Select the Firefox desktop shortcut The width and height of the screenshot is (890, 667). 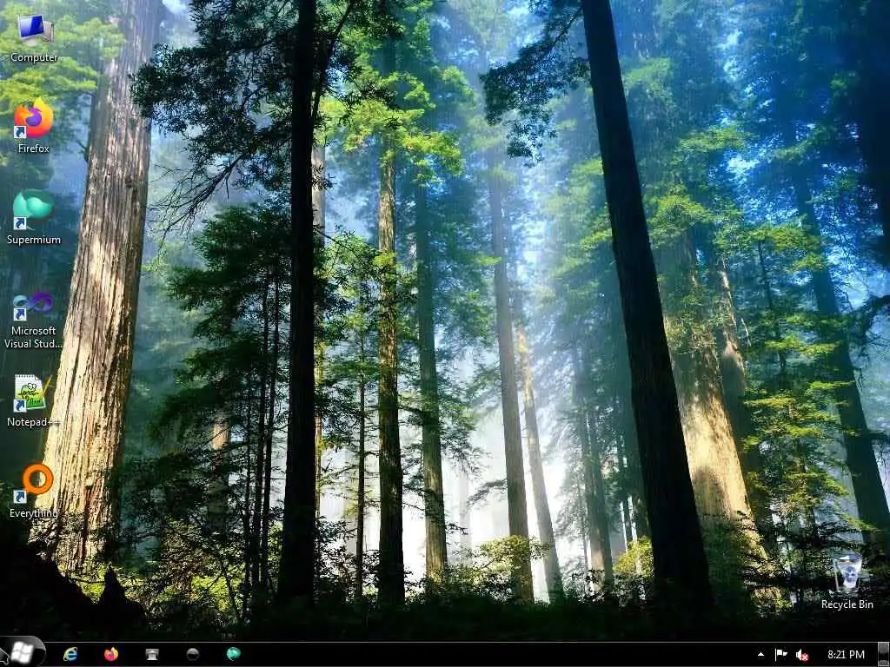click(x=34, y=126)
